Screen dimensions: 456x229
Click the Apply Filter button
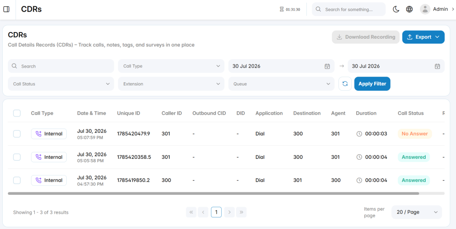(x=372, y=84)
